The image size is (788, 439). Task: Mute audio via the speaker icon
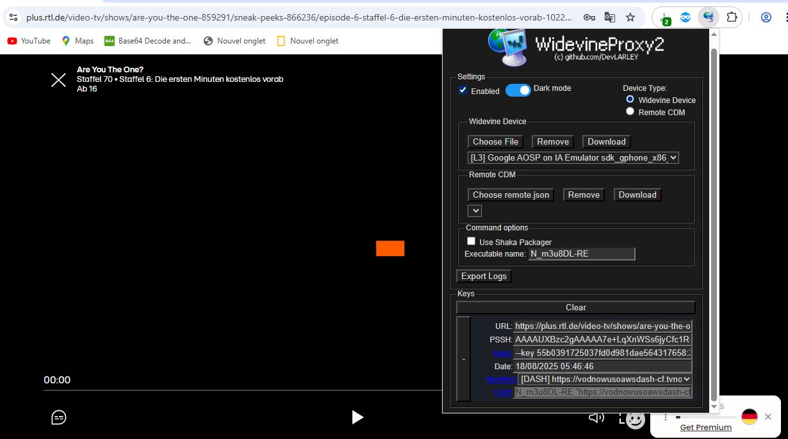(x=596, y=417)
